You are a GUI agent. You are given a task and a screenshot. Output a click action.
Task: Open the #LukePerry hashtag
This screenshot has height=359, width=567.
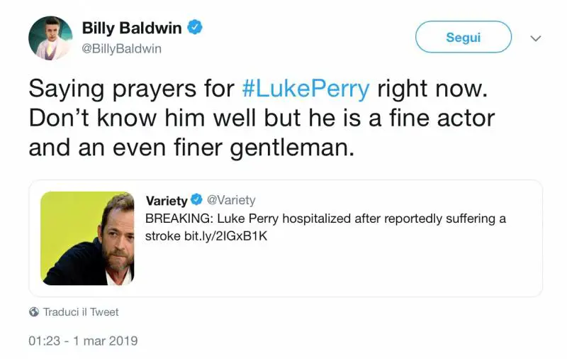click(305, 89)
